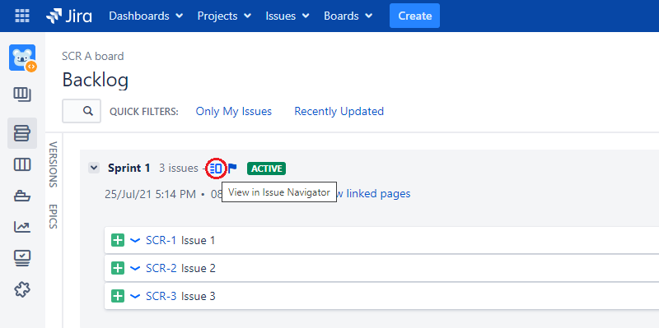Click the sprint start date 25/Jul/21

point(151,194)
